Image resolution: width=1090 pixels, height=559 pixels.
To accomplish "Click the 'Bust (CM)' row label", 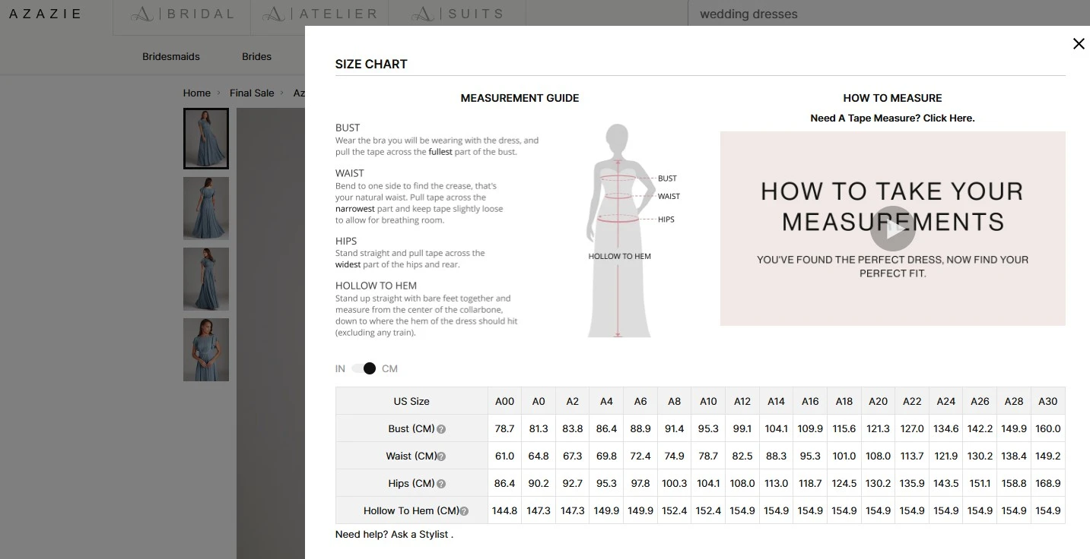I will 412,428.
